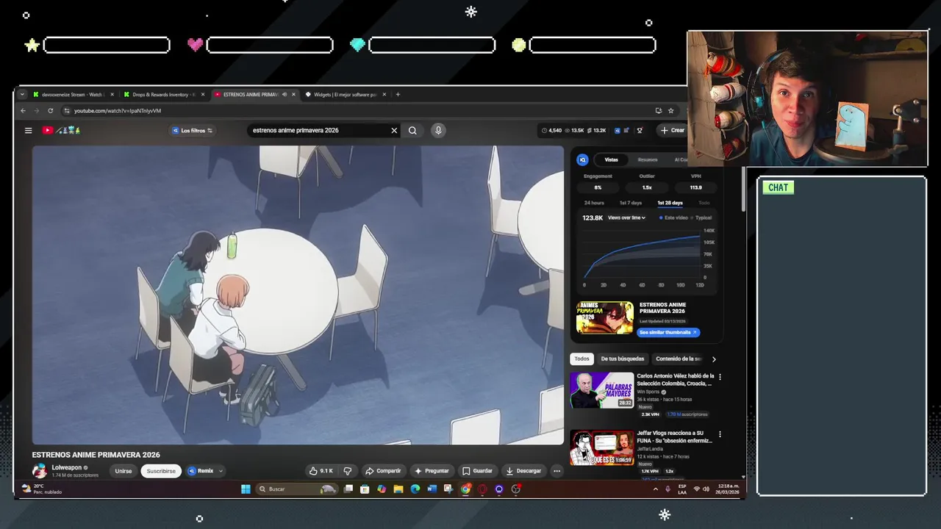Image resolution: width=941 pixels, height=529 pixels.
Task: Expand the dropdown next to Remix
Action: point(221,471)
